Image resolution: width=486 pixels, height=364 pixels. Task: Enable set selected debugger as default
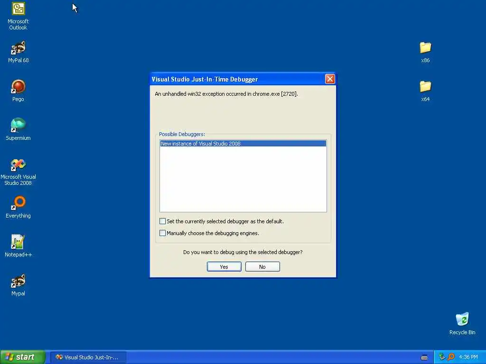[162, 221]
